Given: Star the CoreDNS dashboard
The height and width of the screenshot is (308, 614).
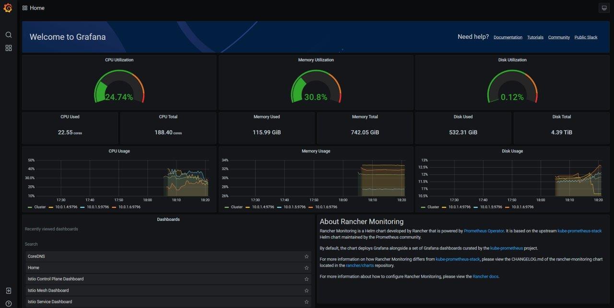Looking at the screenshot, I should pos(307,256).
